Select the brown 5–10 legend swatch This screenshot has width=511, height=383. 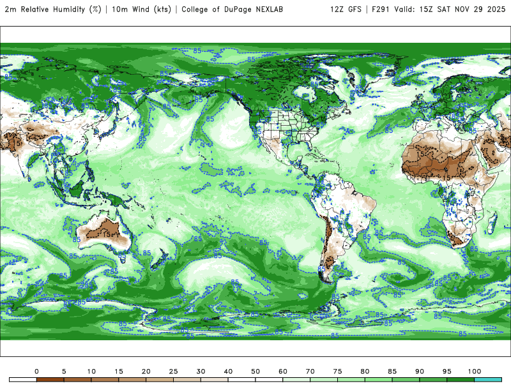[x=77, y=380]
